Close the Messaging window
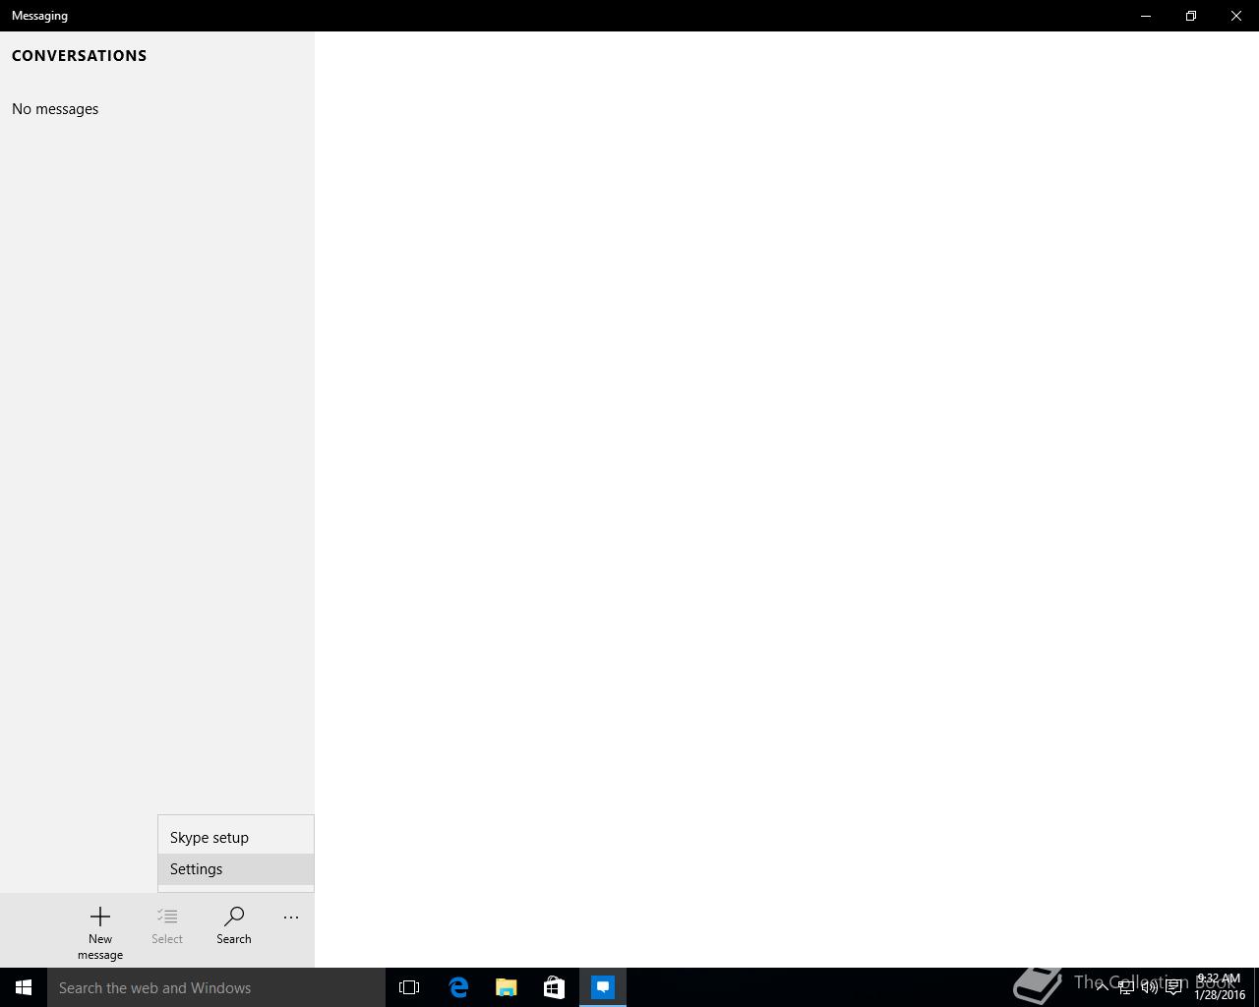The height and width of the screenshot is (1007, 1259). (x=1236, y=16)
